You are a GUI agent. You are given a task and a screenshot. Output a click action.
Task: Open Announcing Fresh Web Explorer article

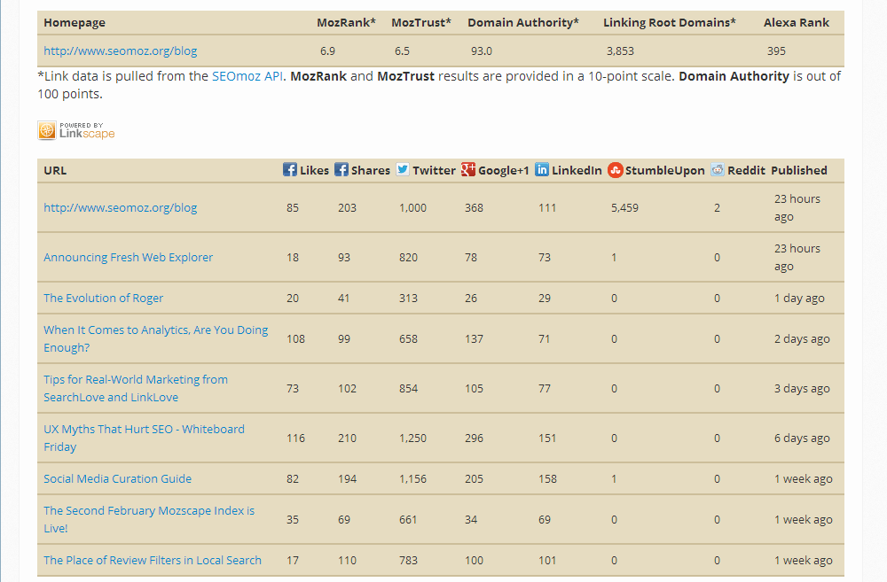point(129,257)
